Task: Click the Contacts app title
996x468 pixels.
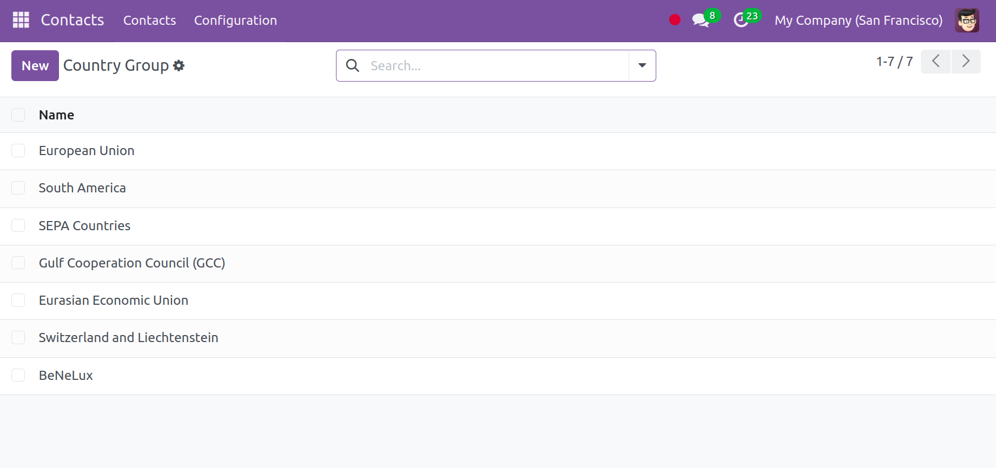Action: [x=72, y=20]
